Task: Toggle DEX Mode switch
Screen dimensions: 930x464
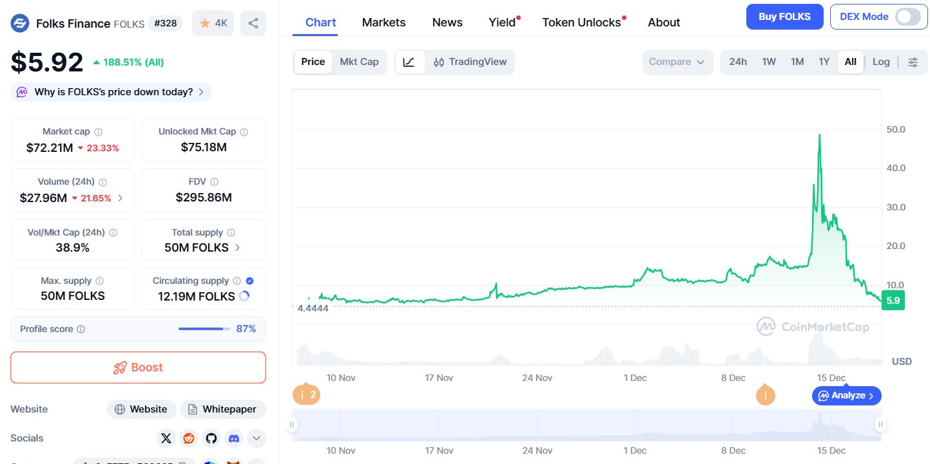Action: [907, 17]
